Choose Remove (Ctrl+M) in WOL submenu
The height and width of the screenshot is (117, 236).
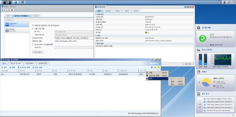pyautogui.click(x=177, y=84)
